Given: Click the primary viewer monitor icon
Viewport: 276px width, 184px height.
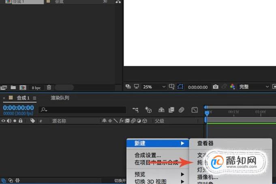Looking at the screenshot, I should tap(137, 86).
